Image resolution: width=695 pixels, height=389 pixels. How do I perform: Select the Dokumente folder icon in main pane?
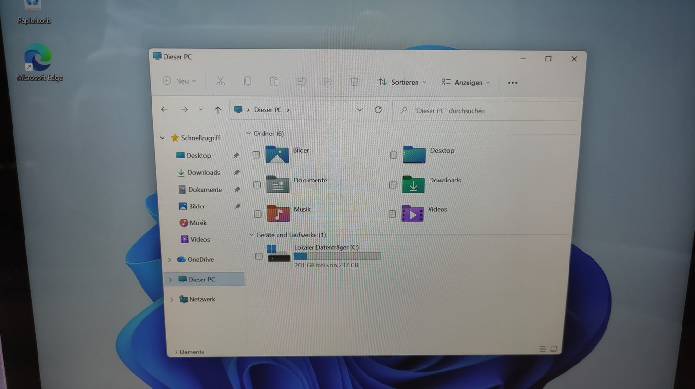[x=278, y=184]
